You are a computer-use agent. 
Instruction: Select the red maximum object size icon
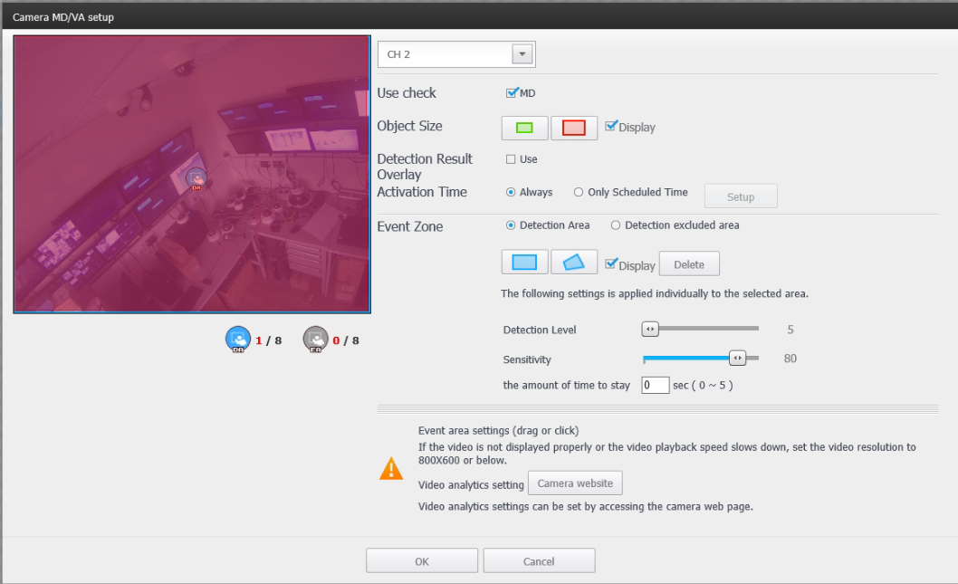574,128
